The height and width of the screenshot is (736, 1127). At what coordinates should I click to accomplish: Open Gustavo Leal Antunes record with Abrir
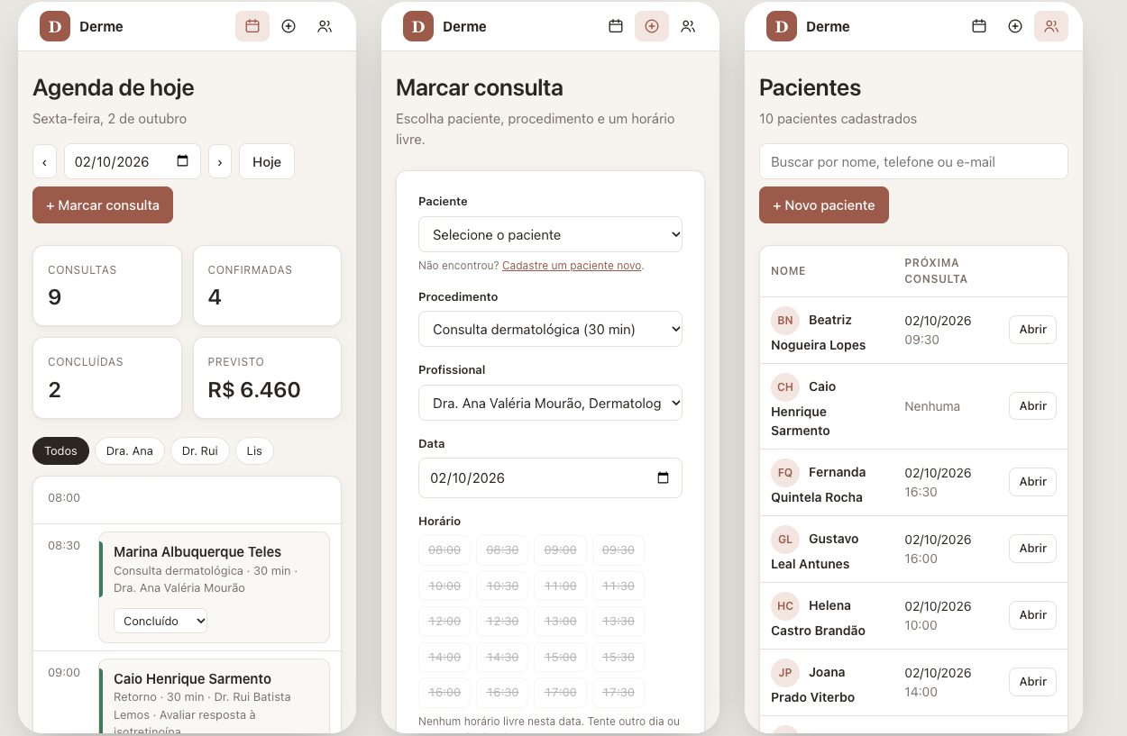(1032, 549)
